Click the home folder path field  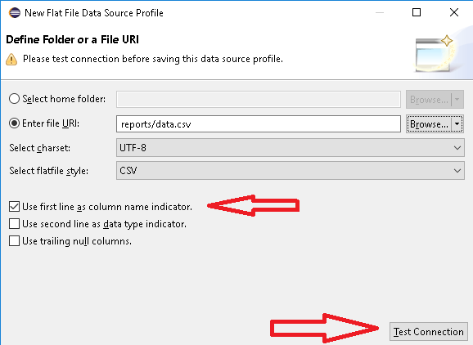point(259,99)
